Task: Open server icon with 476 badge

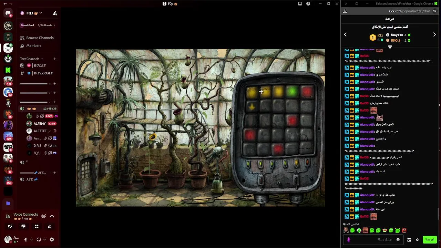Action: click(8, 81)
